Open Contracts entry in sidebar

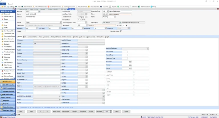(7, 44)
